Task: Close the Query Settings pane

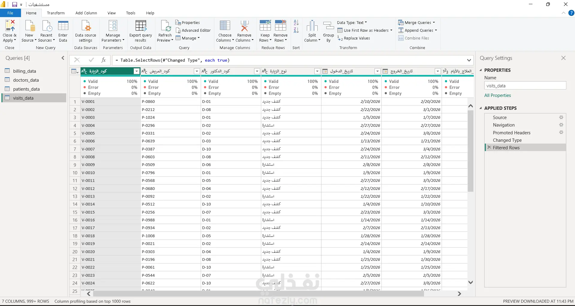Action: point(563,58)
